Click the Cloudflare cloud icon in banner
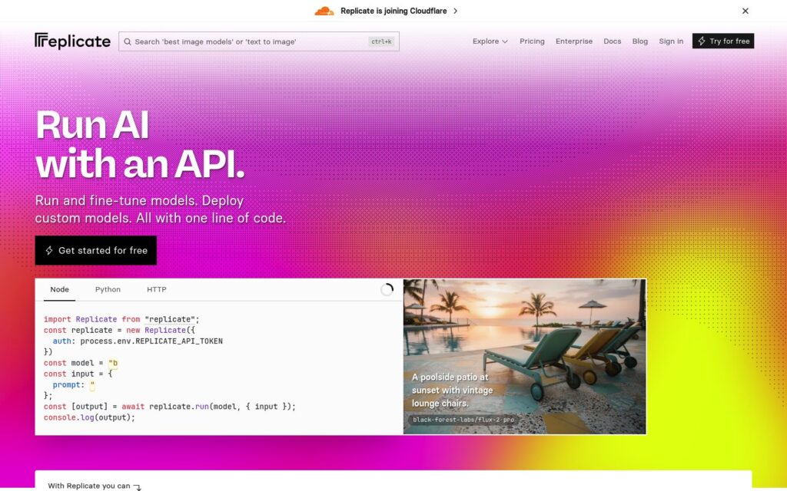787x491 pixels. click(x=324, y=11)
